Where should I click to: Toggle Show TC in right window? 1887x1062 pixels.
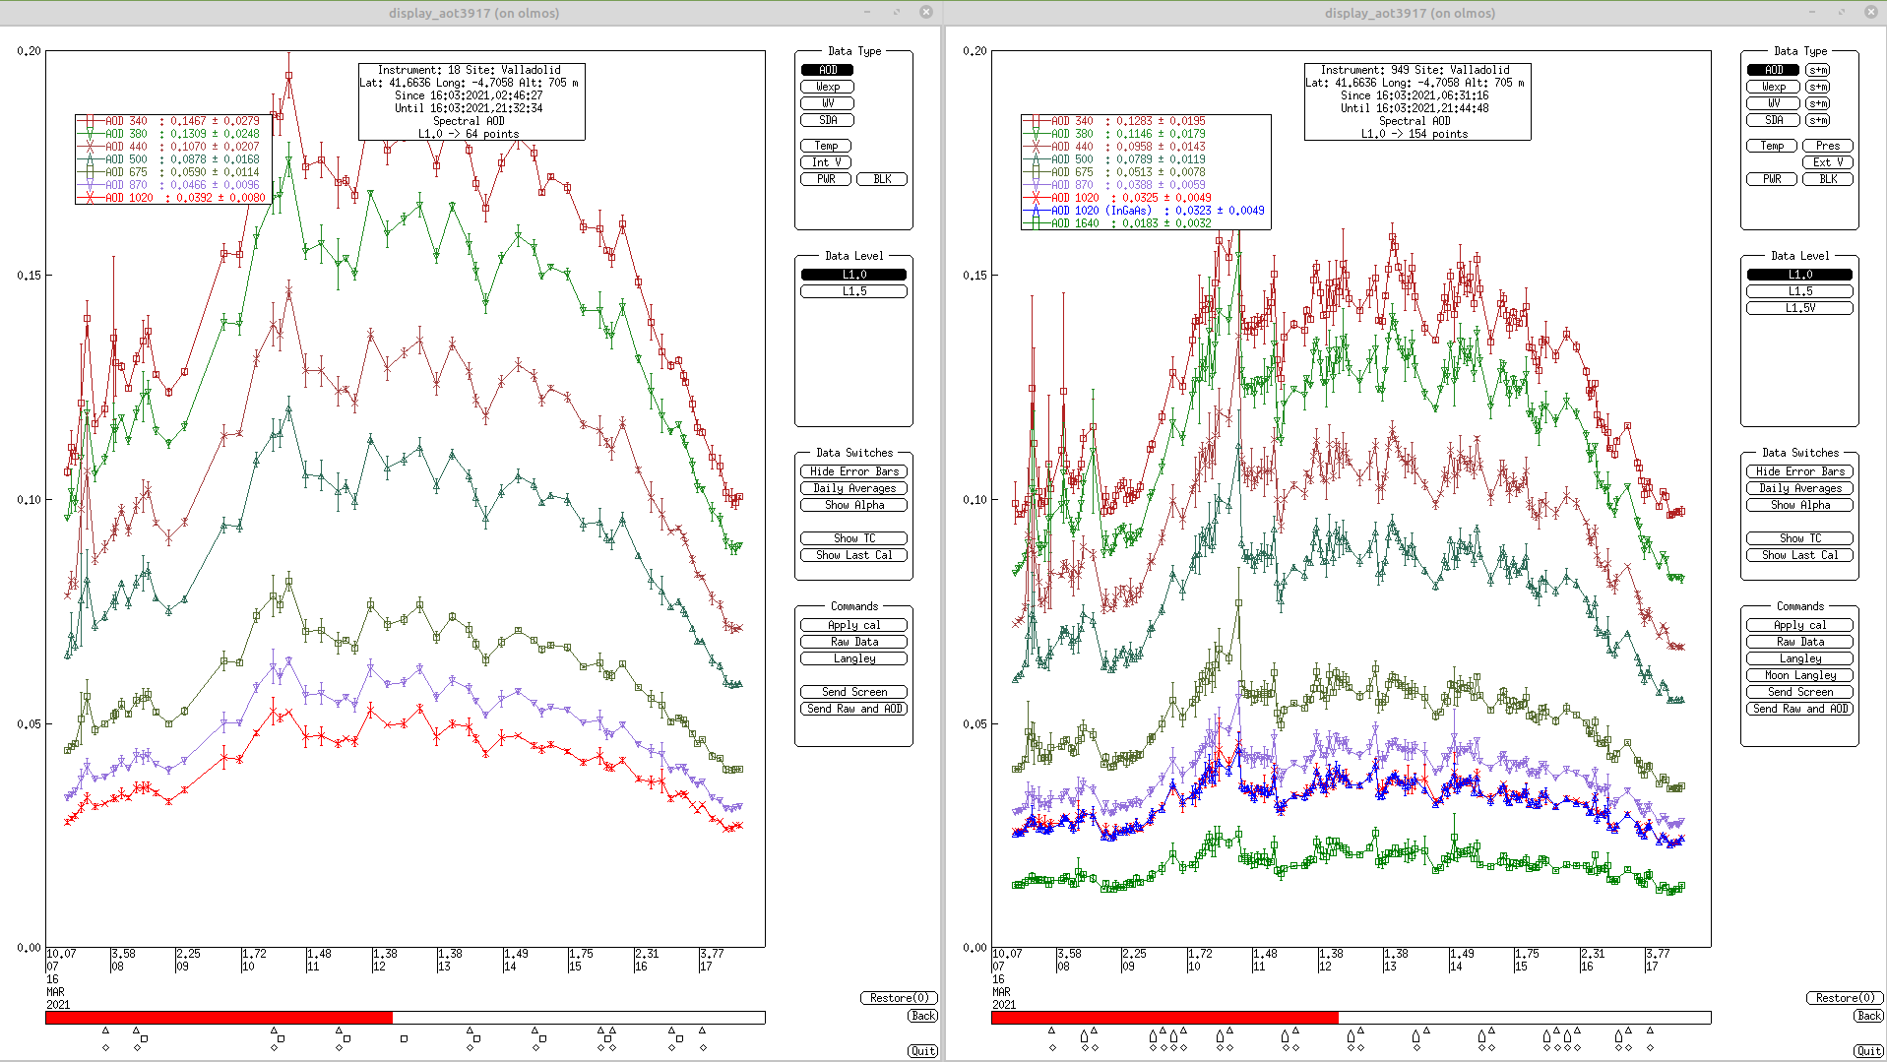click(1799, 538)
